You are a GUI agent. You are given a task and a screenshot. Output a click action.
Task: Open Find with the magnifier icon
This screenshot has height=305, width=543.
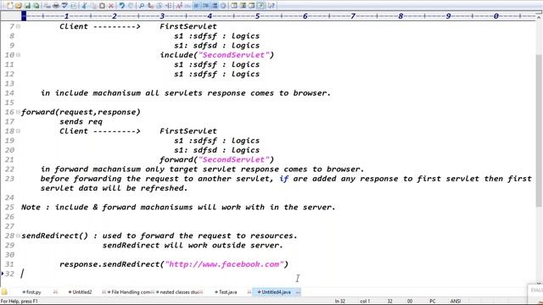coord(142,6)
